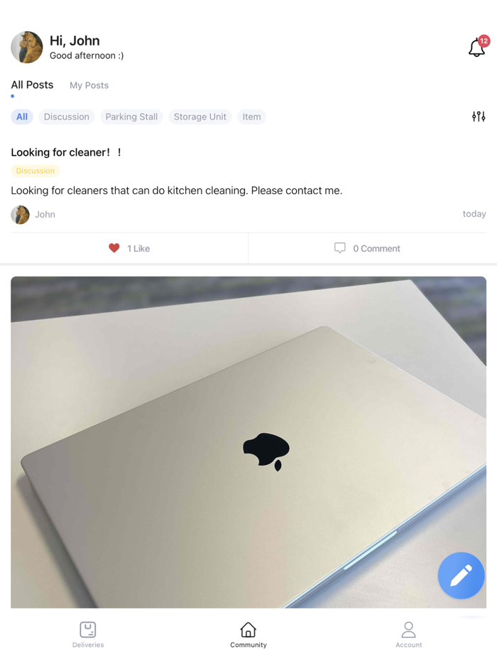
Task: Filter posts by Storage Unit
Action: point(200,117)
